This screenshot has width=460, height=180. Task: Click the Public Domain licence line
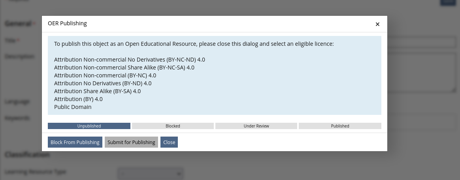point(73,107)
